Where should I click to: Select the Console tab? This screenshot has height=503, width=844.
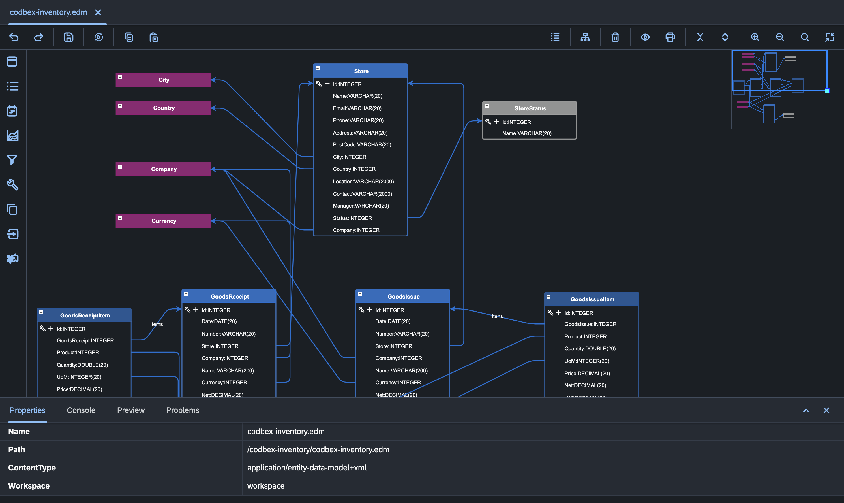(x=81, y=410)
